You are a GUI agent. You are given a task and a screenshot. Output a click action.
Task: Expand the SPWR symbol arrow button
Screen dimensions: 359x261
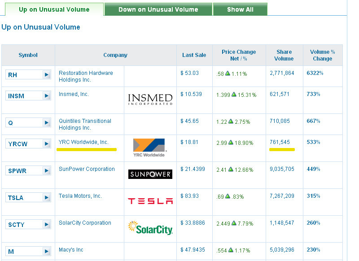47,171
